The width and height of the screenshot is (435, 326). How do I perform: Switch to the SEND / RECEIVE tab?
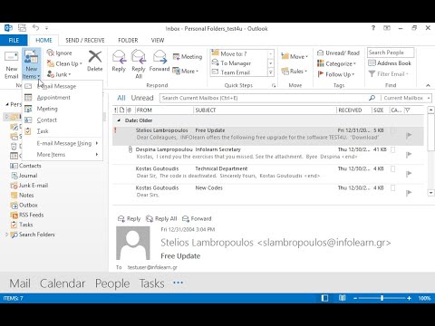[x=85, y=40]
